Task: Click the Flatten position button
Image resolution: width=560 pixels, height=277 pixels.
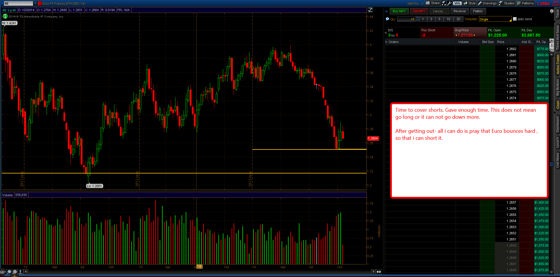Action: point(478,11)
